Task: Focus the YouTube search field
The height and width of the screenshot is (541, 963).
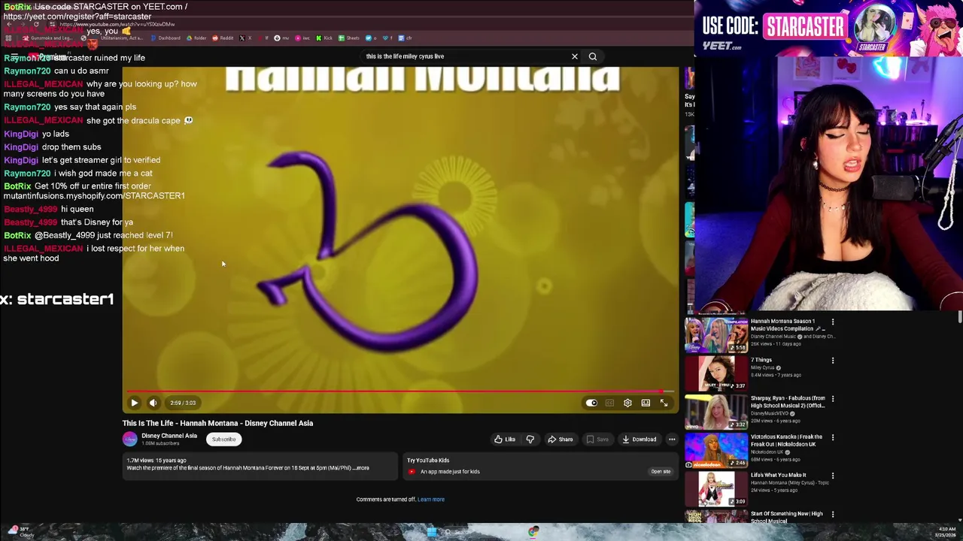Action: 466,56
